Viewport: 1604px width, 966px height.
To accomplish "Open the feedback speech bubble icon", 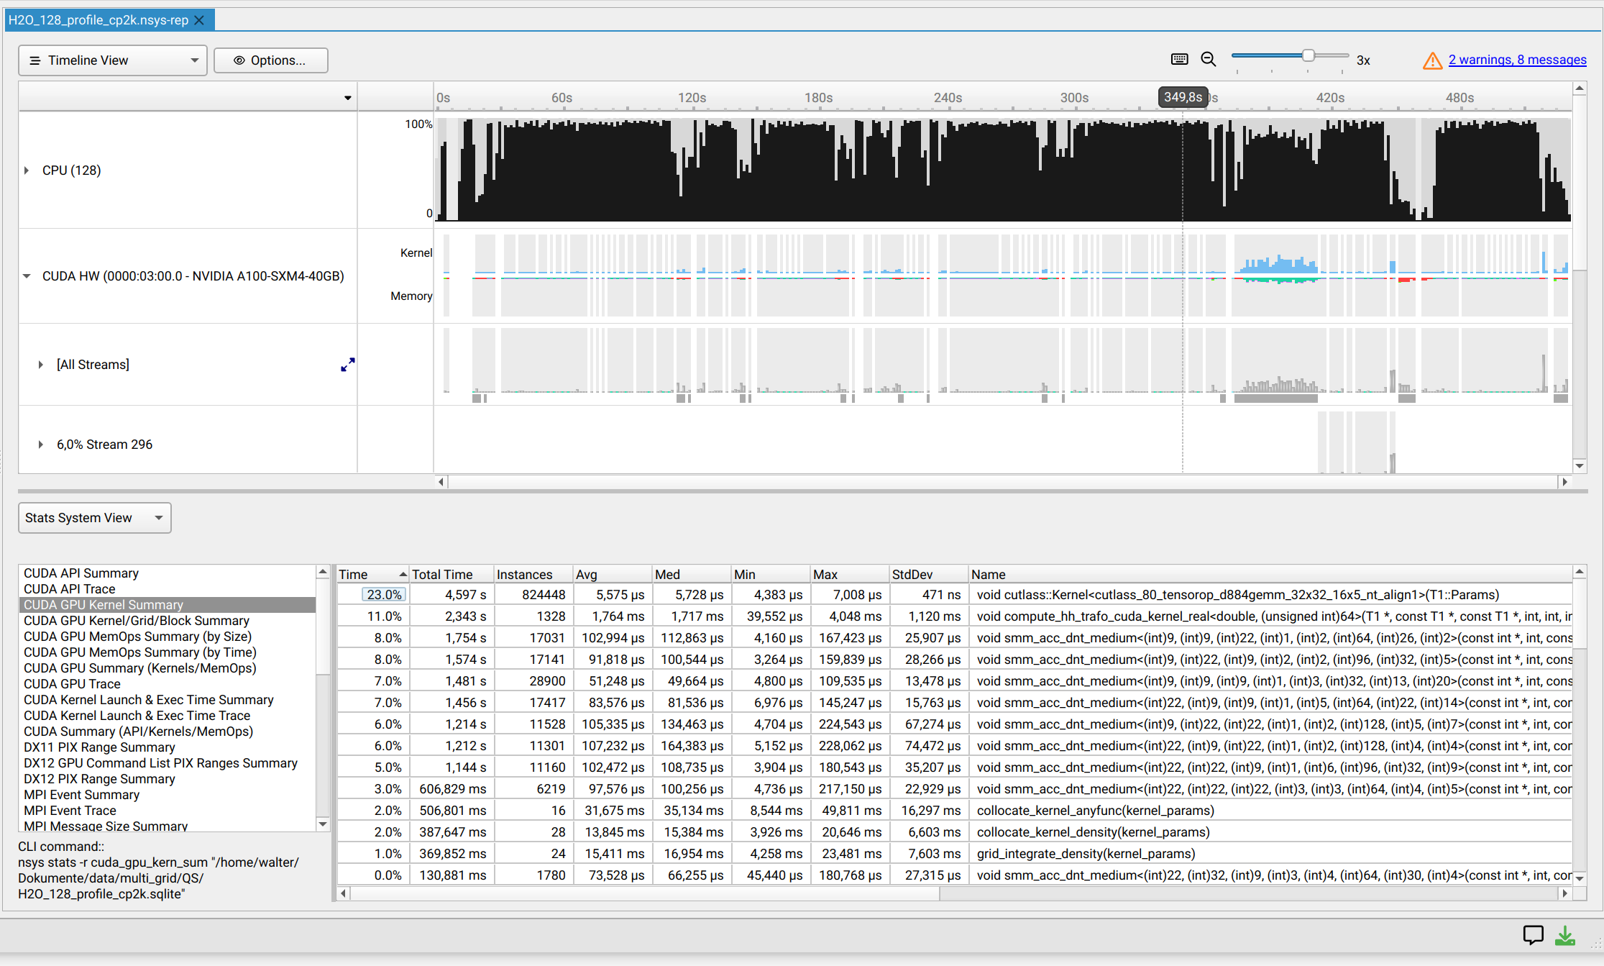I will 1533,935.
